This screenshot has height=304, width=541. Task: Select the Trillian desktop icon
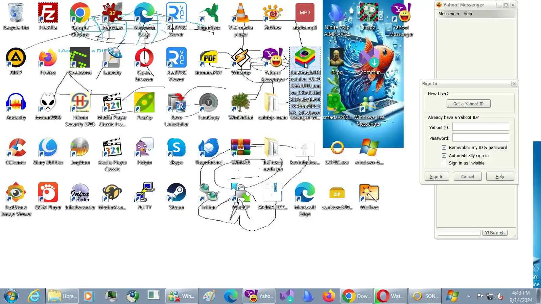(x=208, y=196)
